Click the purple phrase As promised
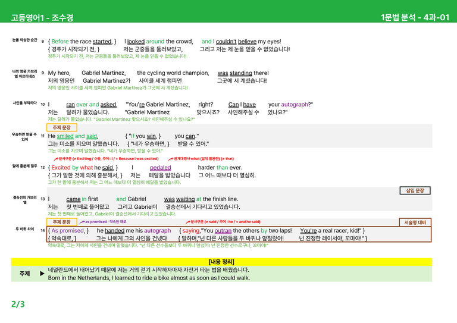The image size is (457, 323). click(68, 230)
